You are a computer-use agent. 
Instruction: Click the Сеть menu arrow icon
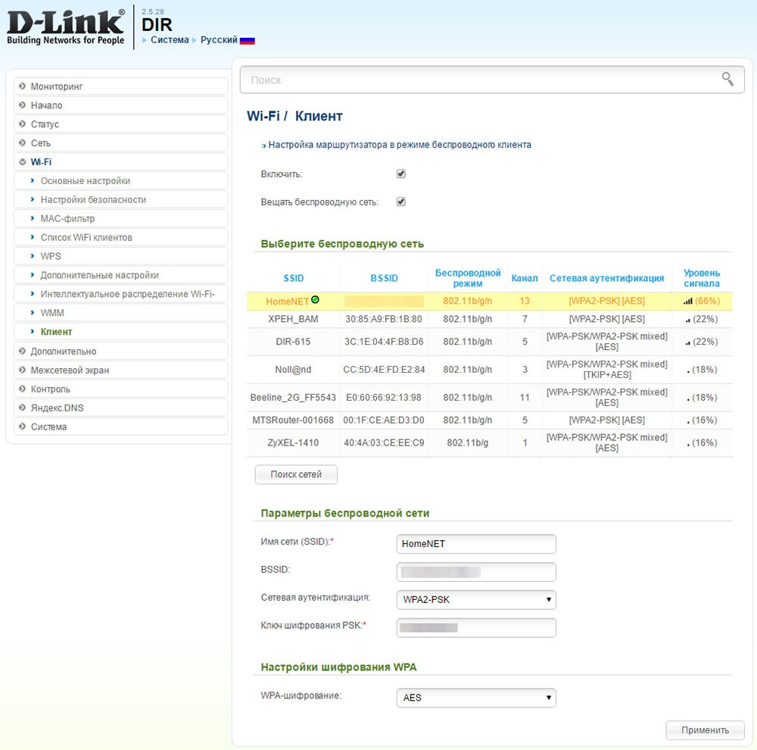pyautogui.click(x=22, y=142)
